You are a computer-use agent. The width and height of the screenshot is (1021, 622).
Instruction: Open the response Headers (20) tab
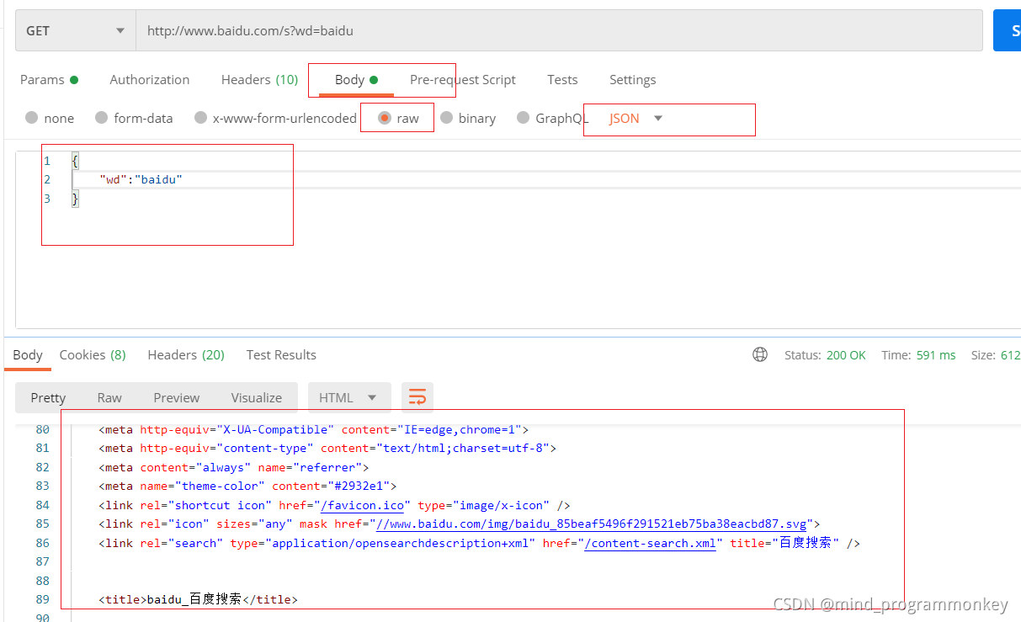coord(186,355)
